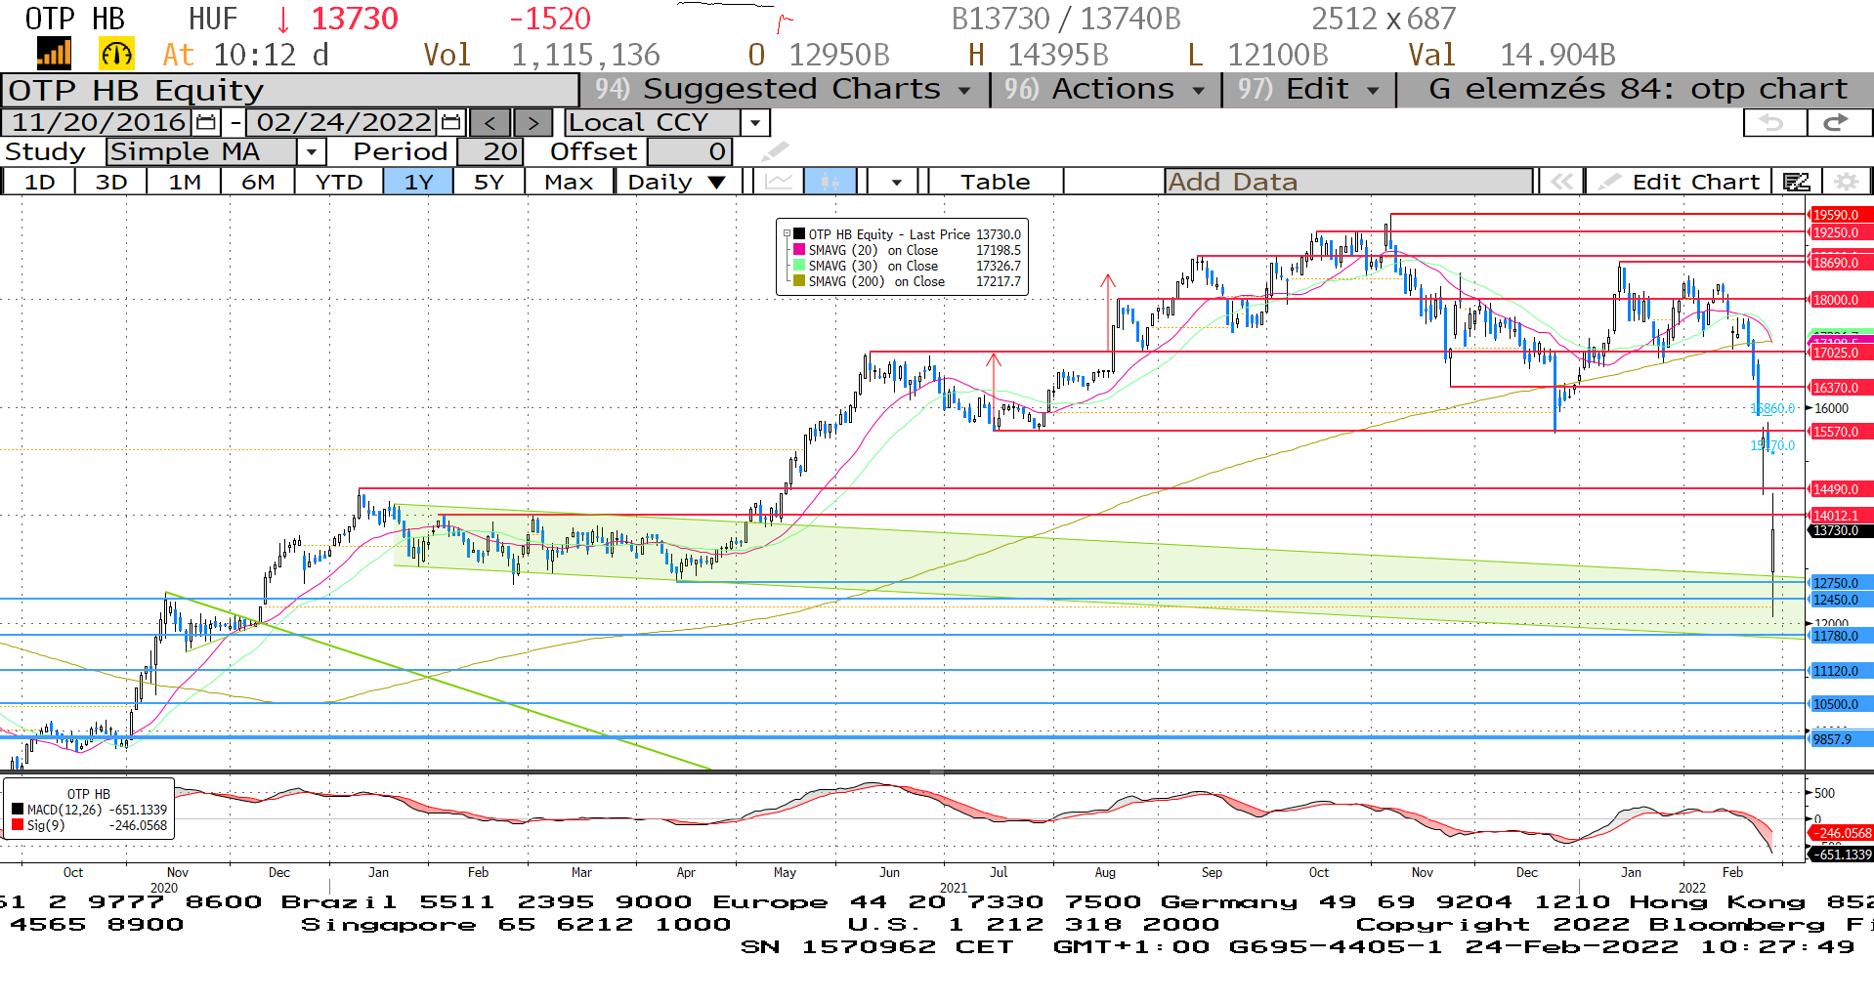Click the bar chart icon under the ticker

point(54,54)
